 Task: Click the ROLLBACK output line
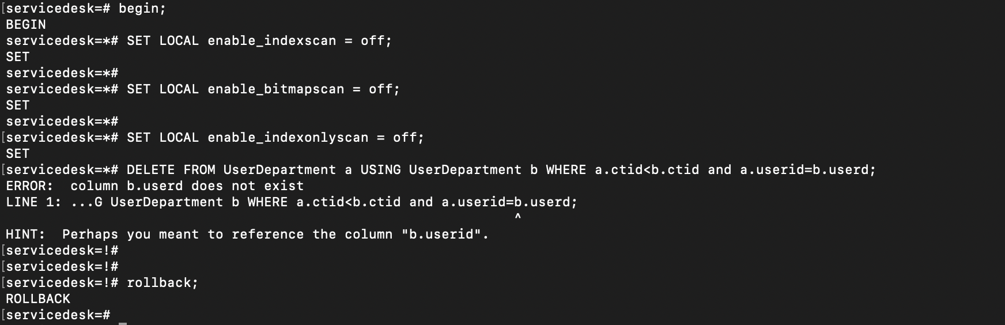tap(38, 299)
